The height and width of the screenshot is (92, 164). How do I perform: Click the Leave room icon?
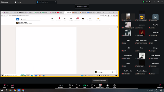(x=160, y=85)
